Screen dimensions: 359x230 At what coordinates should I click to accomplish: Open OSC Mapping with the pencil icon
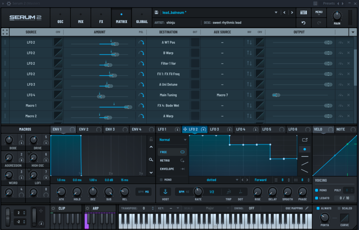(306, 208)
